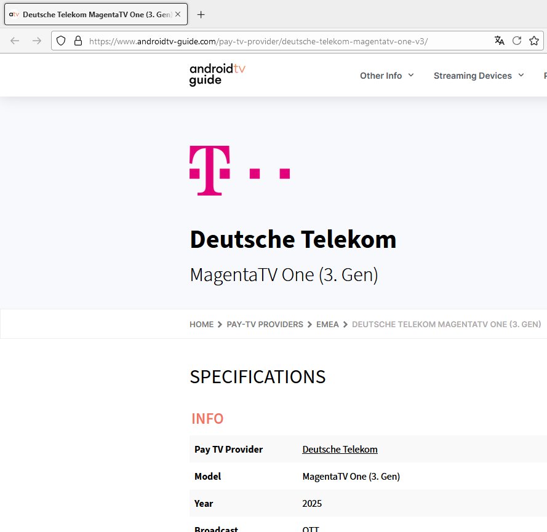Viewport: 547px width, 532px height.
Task: Click the browser back arrow button
Action: [x=15, y=41]
